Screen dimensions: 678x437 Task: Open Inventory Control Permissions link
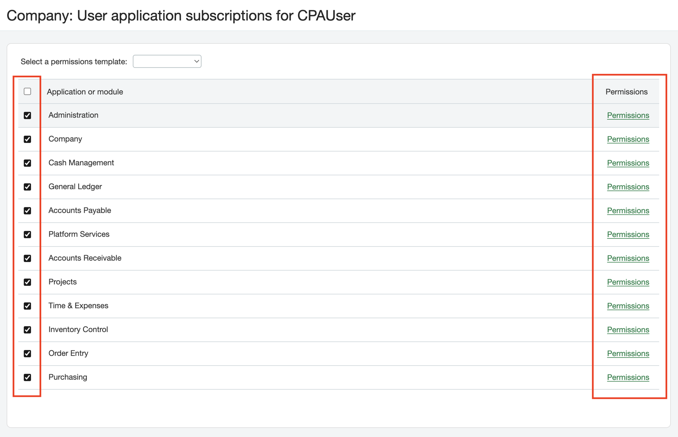tap(628, 330)
